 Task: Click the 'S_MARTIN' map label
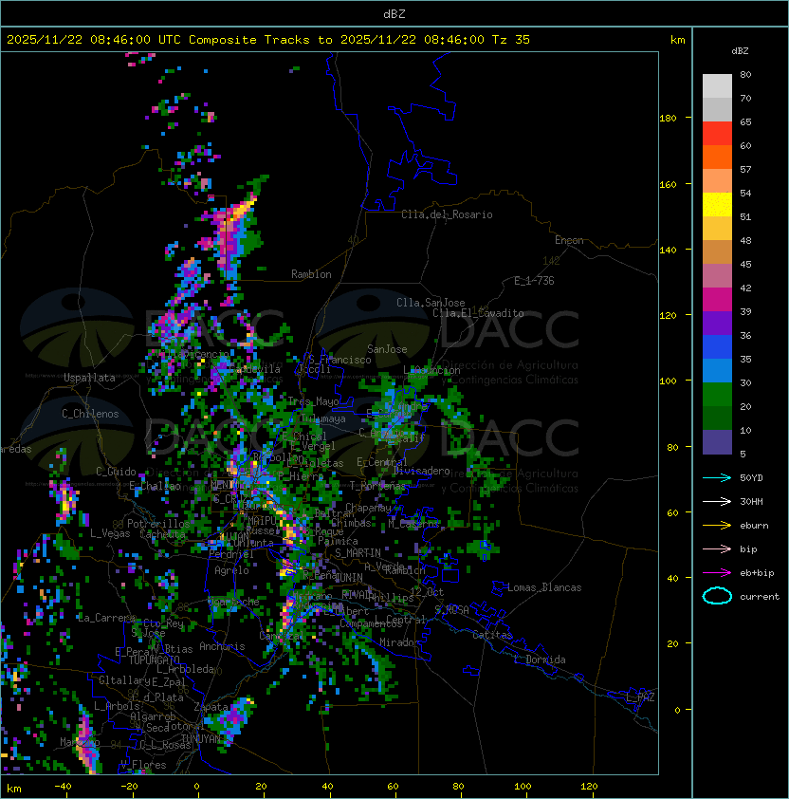pyautogui.click(x=358, y=553)
